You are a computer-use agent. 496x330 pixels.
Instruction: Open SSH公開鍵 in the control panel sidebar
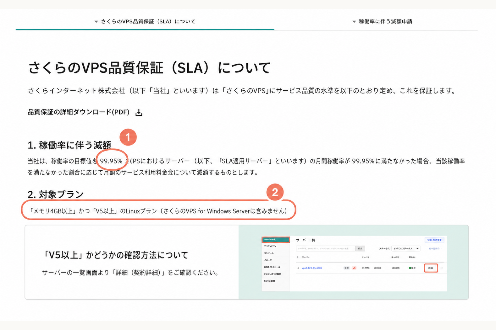click(269, 281)
